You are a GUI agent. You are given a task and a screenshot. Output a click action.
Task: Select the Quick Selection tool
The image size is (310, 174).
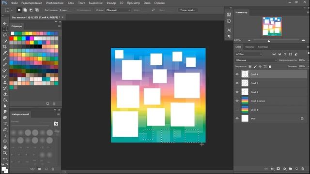point(5,41)
